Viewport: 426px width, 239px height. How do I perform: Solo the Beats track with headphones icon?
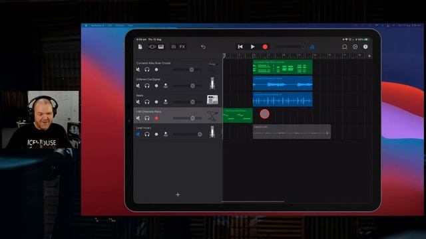[x=147, y=102]
